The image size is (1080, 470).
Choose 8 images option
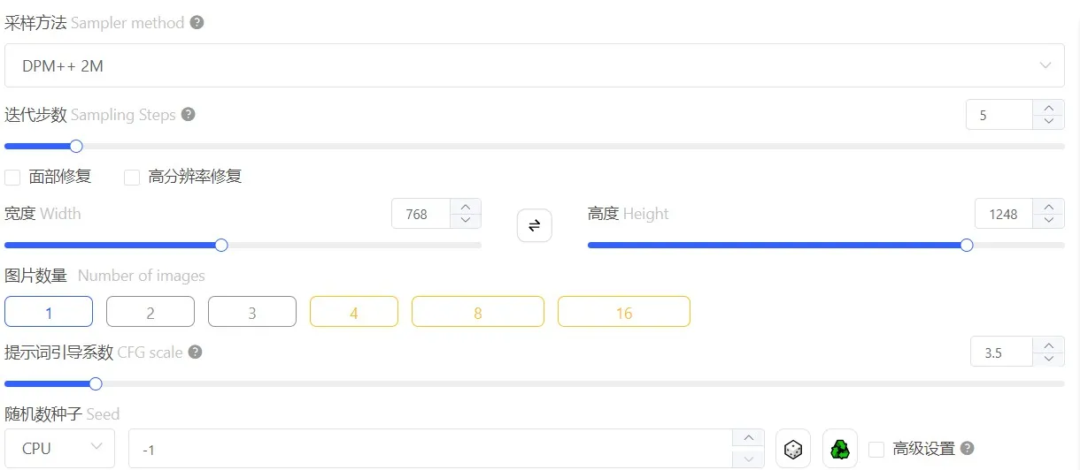(x=478, y=312)
